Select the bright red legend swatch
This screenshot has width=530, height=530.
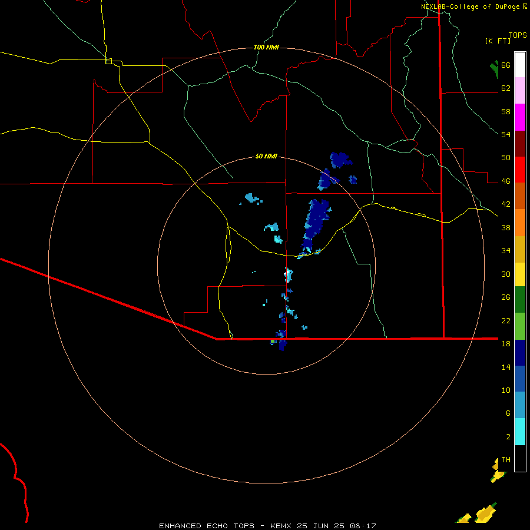(520, 170)
